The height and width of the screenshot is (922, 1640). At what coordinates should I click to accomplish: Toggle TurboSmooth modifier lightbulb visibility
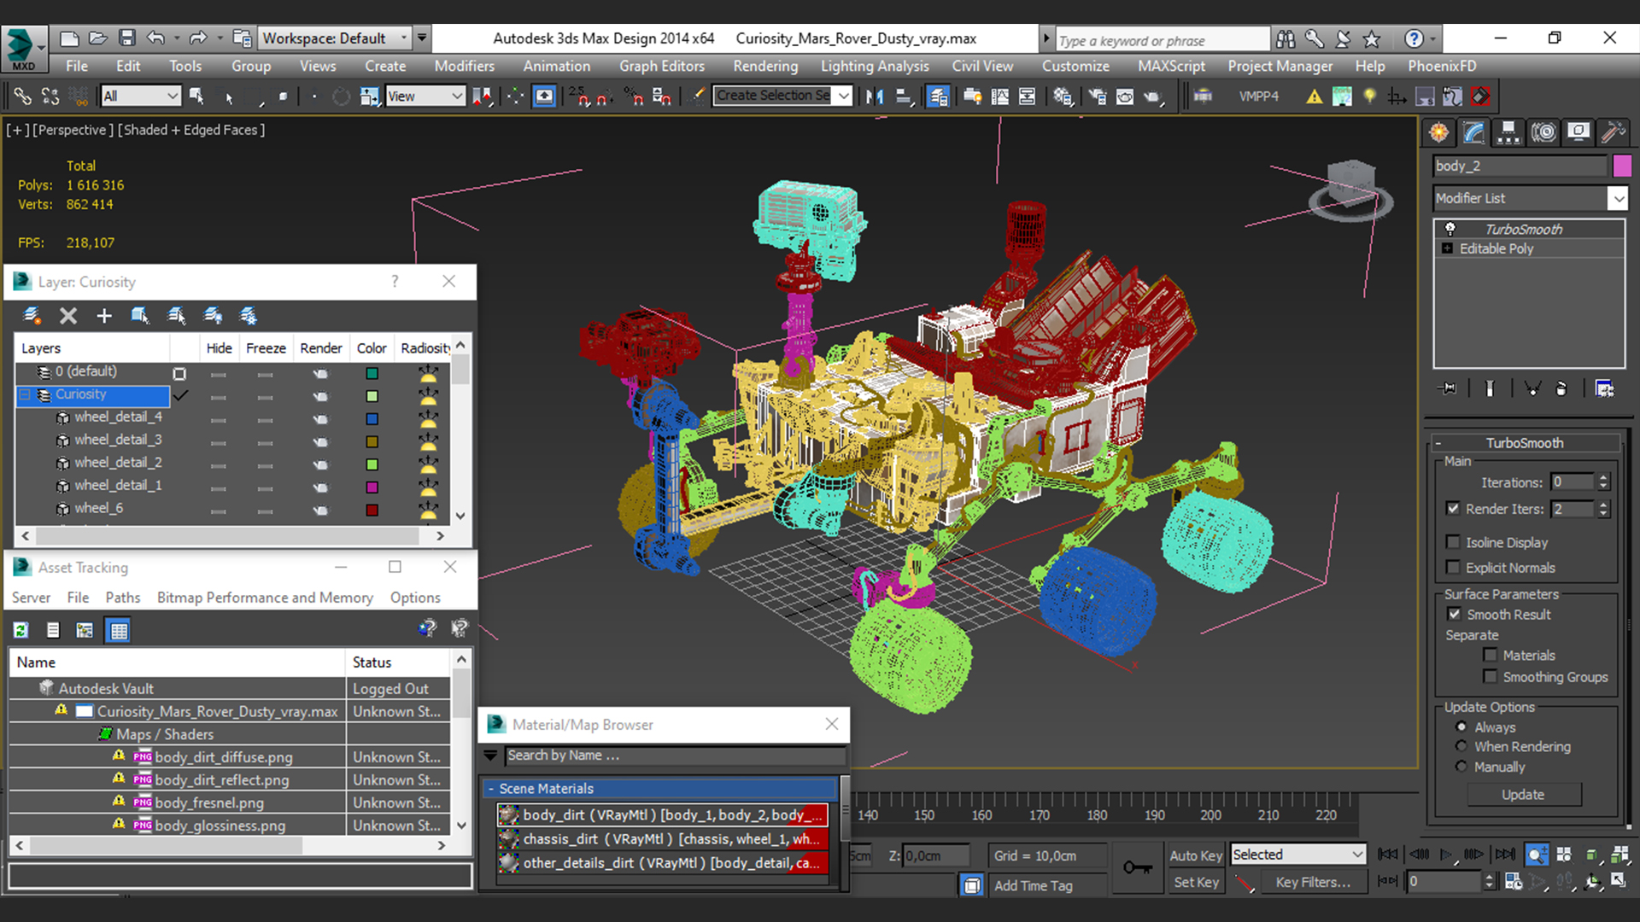click(x=1450, y=229)
